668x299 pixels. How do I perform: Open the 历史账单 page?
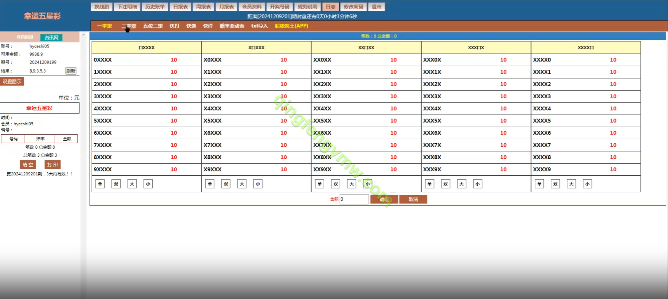(x=155, y=7)
